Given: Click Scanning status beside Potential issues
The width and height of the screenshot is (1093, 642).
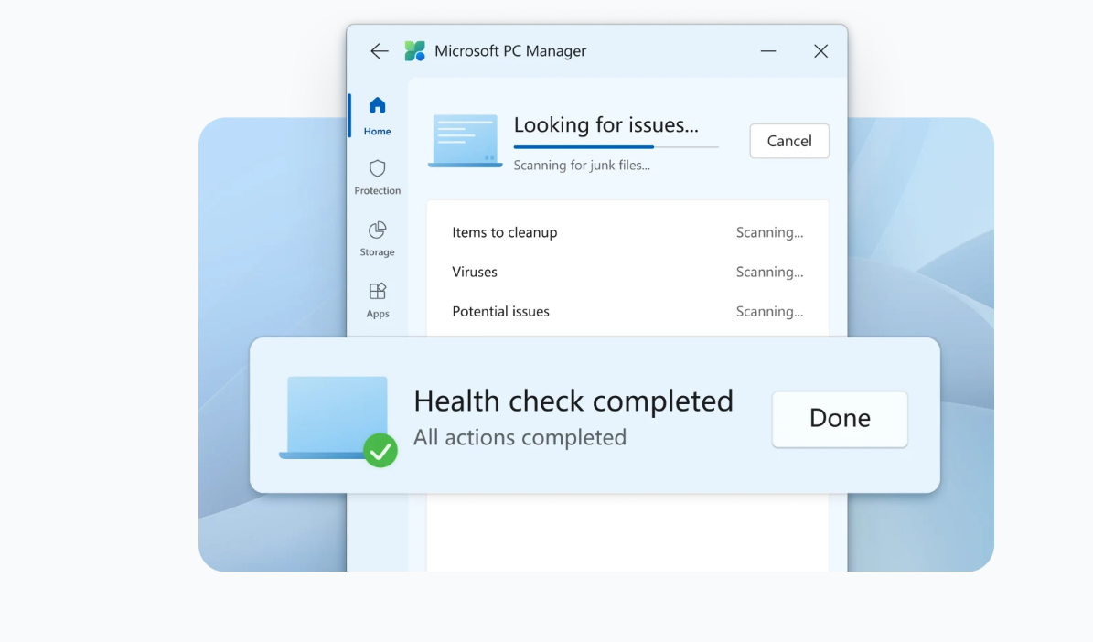Looking at the screenshot, I should click(x=769, y=312).
